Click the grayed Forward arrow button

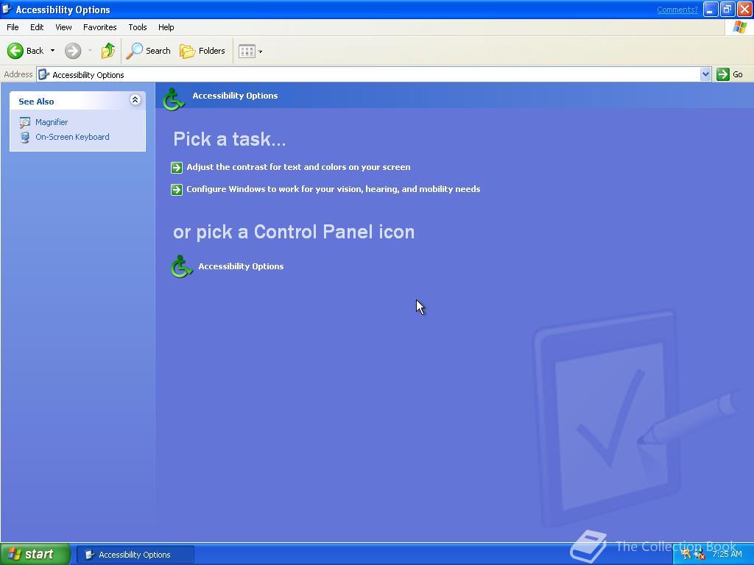[x=73, y=51]
